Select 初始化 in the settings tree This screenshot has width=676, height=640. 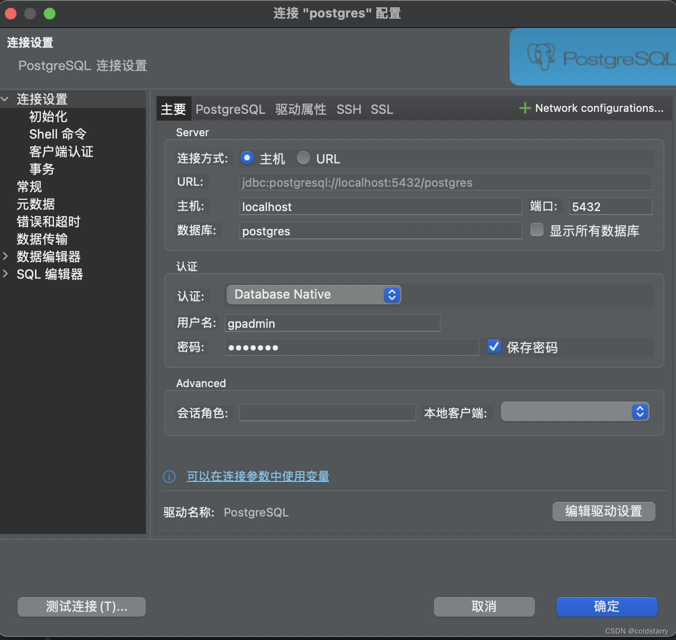coord(48,117)
